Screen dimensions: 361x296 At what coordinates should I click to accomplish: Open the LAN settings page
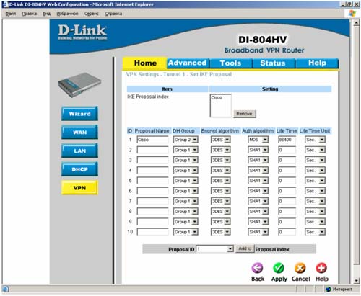tap(79, 151)
